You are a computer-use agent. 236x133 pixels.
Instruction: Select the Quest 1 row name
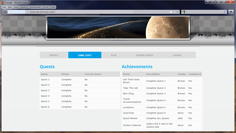point(45,79)
